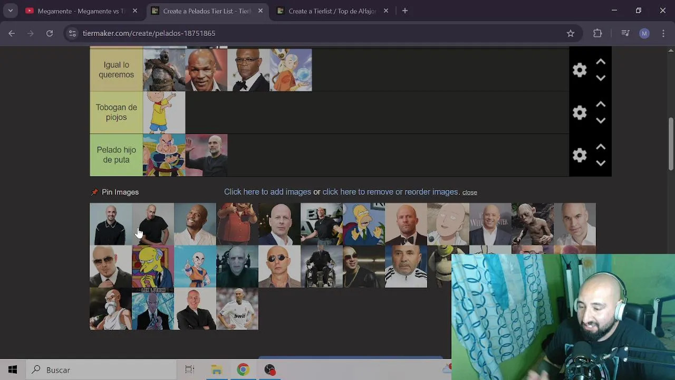Open settings gear for Pelado hijo de puta row

pyautogui.click(x=580, y=155)
